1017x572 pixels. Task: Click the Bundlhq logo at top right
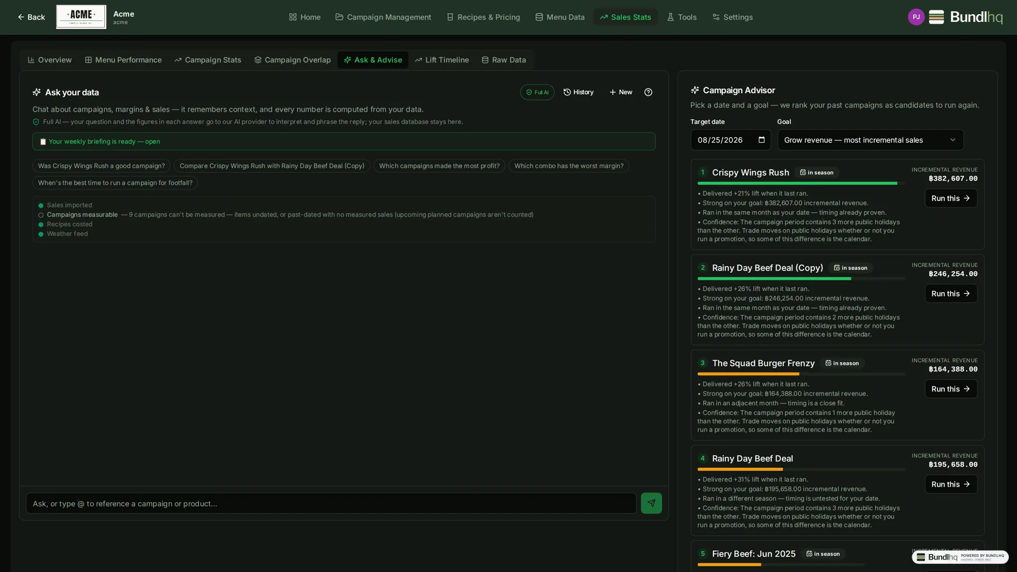pyautogui.click(x=966, y=17)
